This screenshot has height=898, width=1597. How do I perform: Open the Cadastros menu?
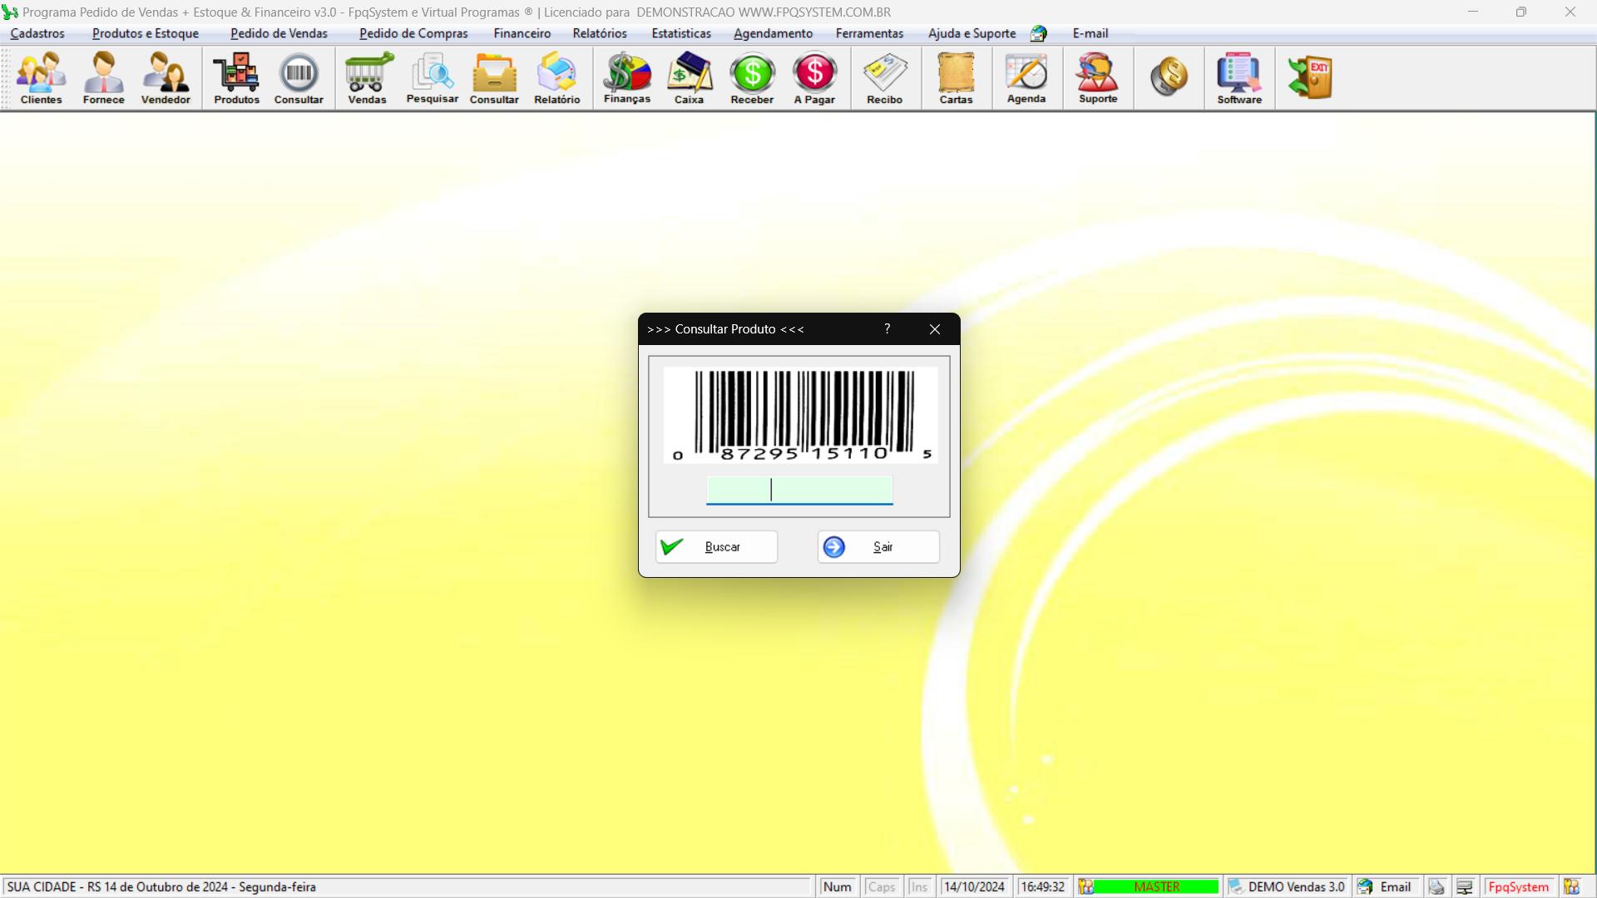point(37,33)
